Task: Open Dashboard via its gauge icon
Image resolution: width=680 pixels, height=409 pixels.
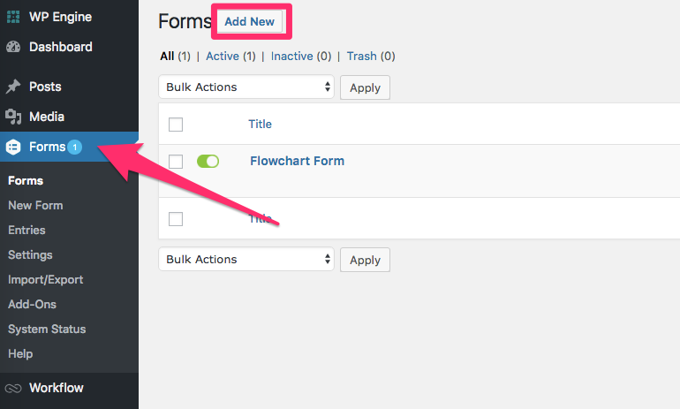Action: pyautogui.click(x=14, y=47)
